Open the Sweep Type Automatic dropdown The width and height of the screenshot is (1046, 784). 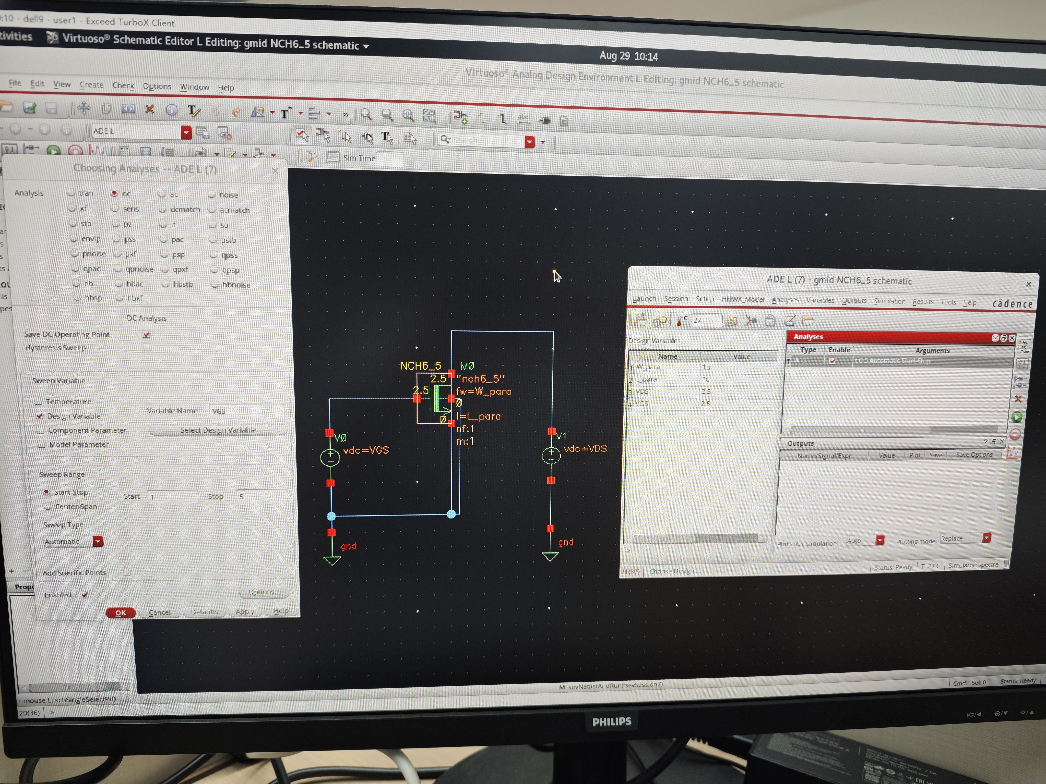98,542
